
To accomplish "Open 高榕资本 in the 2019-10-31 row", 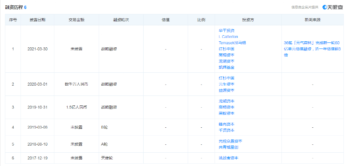I will click(226, 107).
